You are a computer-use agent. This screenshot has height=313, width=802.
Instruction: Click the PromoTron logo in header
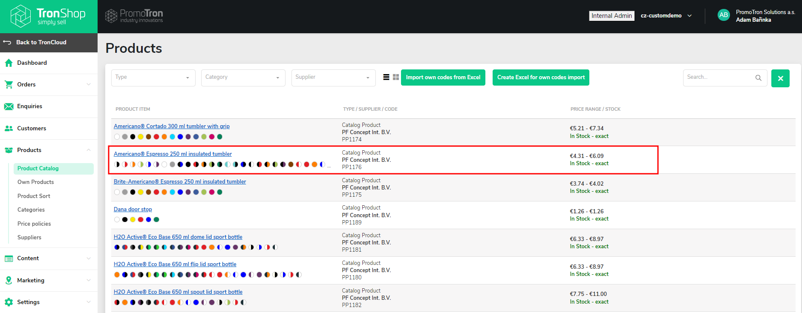(134, 16)
